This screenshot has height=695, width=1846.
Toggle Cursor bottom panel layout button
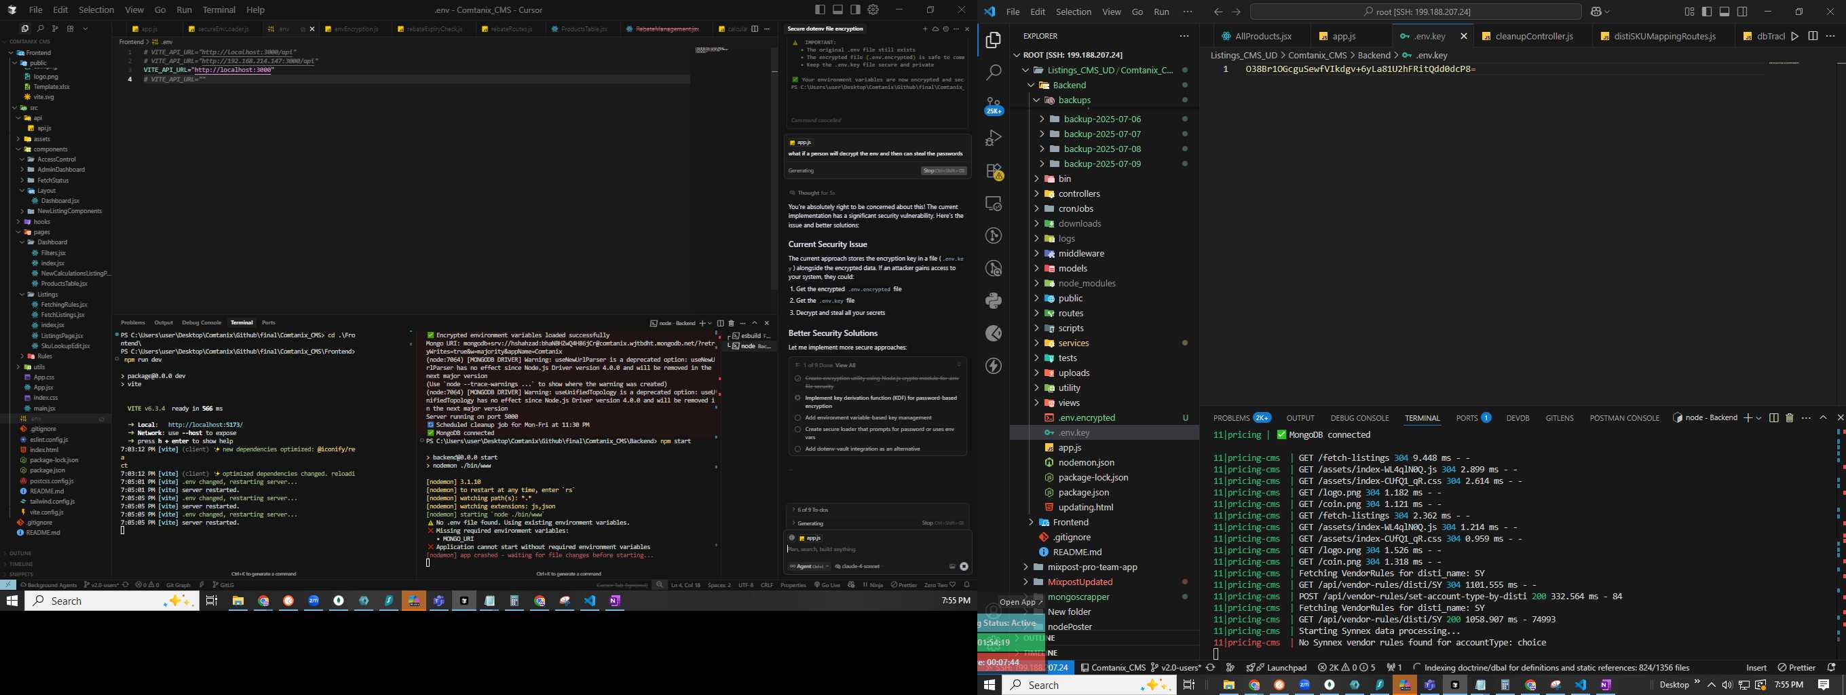(837, 10)
